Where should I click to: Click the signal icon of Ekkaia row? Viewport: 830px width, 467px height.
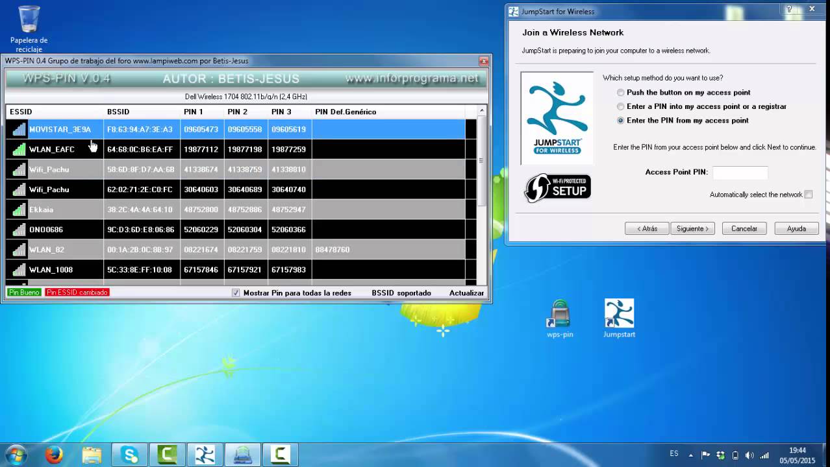point(19,210)
